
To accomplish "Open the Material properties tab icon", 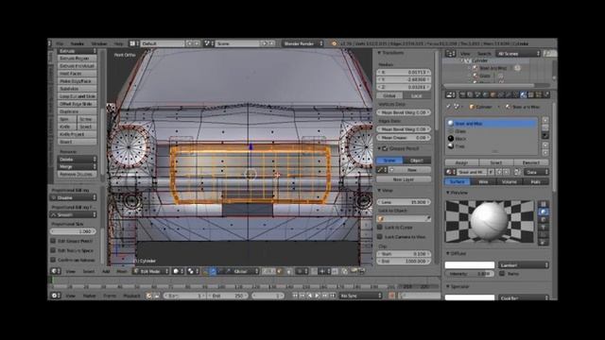I will [x=523, y=94].
